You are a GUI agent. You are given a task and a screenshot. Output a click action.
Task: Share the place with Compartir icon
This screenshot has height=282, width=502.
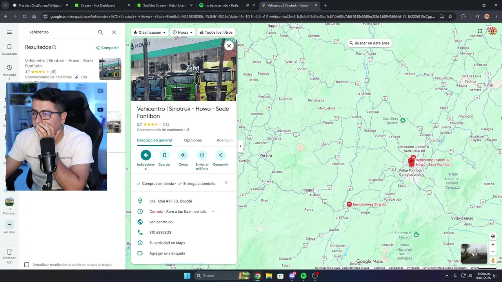pyautogui.click(x=220, y=155)
